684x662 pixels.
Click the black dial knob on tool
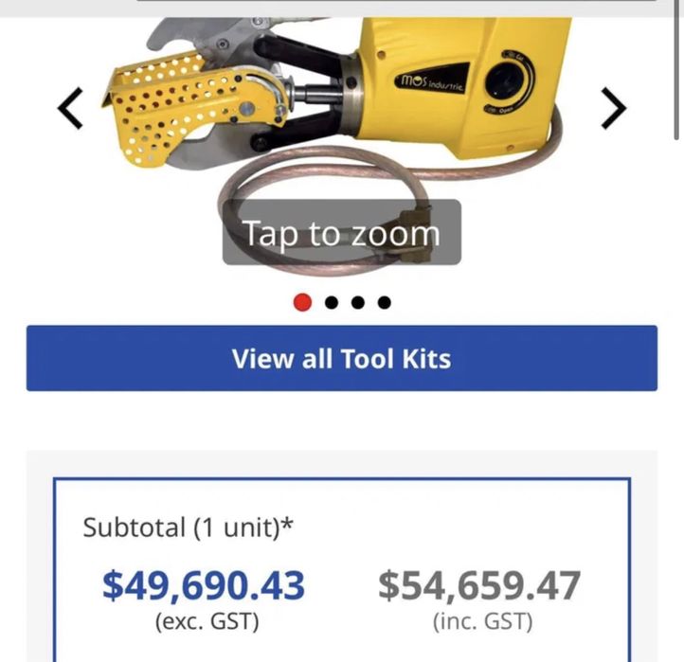click(502, 81)
